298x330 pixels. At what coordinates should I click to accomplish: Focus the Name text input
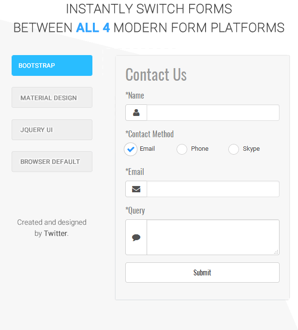[213, 113]
